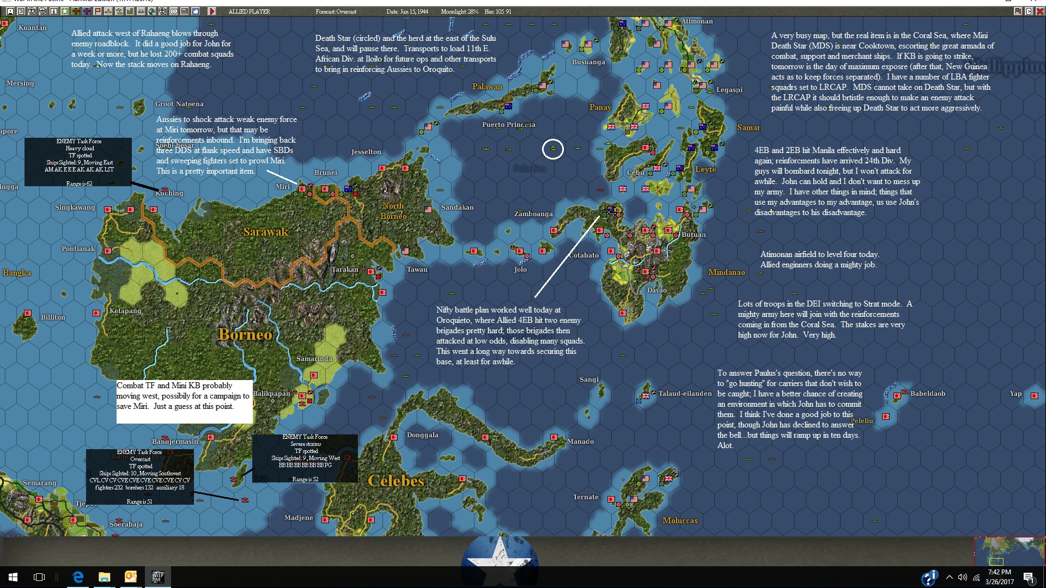The width and height of the screenshot is (1046, 588).
Task: Select the Ketapang base flag
Action: (96, 313)
